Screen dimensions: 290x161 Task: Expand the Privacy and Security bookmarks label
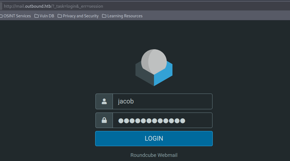coord(81,16)
